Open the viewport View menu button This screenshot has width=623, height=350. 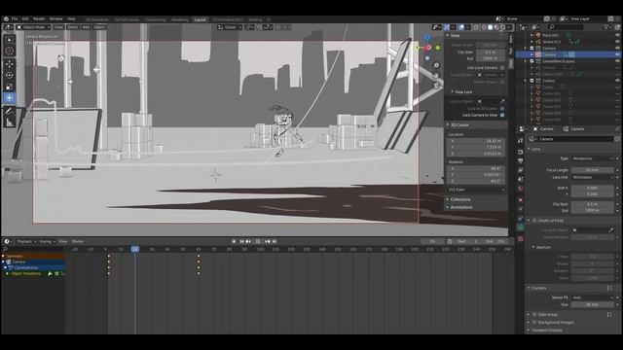pyautogui.click(x=58, y=27)
